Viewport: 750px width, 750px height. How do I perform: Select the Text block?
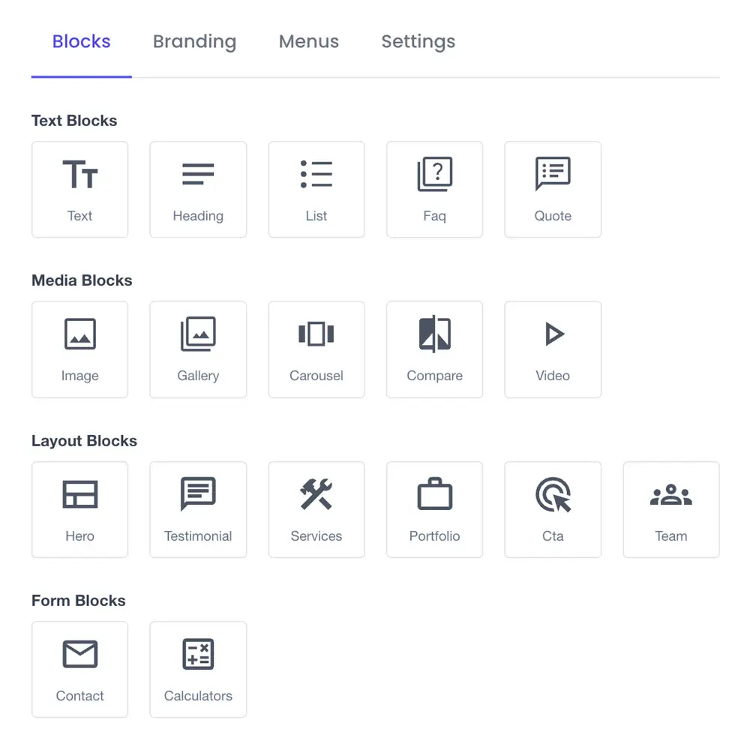(x=79, y=189)
